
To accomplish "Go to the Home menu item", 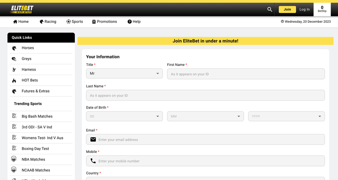I will click(21, 22).
